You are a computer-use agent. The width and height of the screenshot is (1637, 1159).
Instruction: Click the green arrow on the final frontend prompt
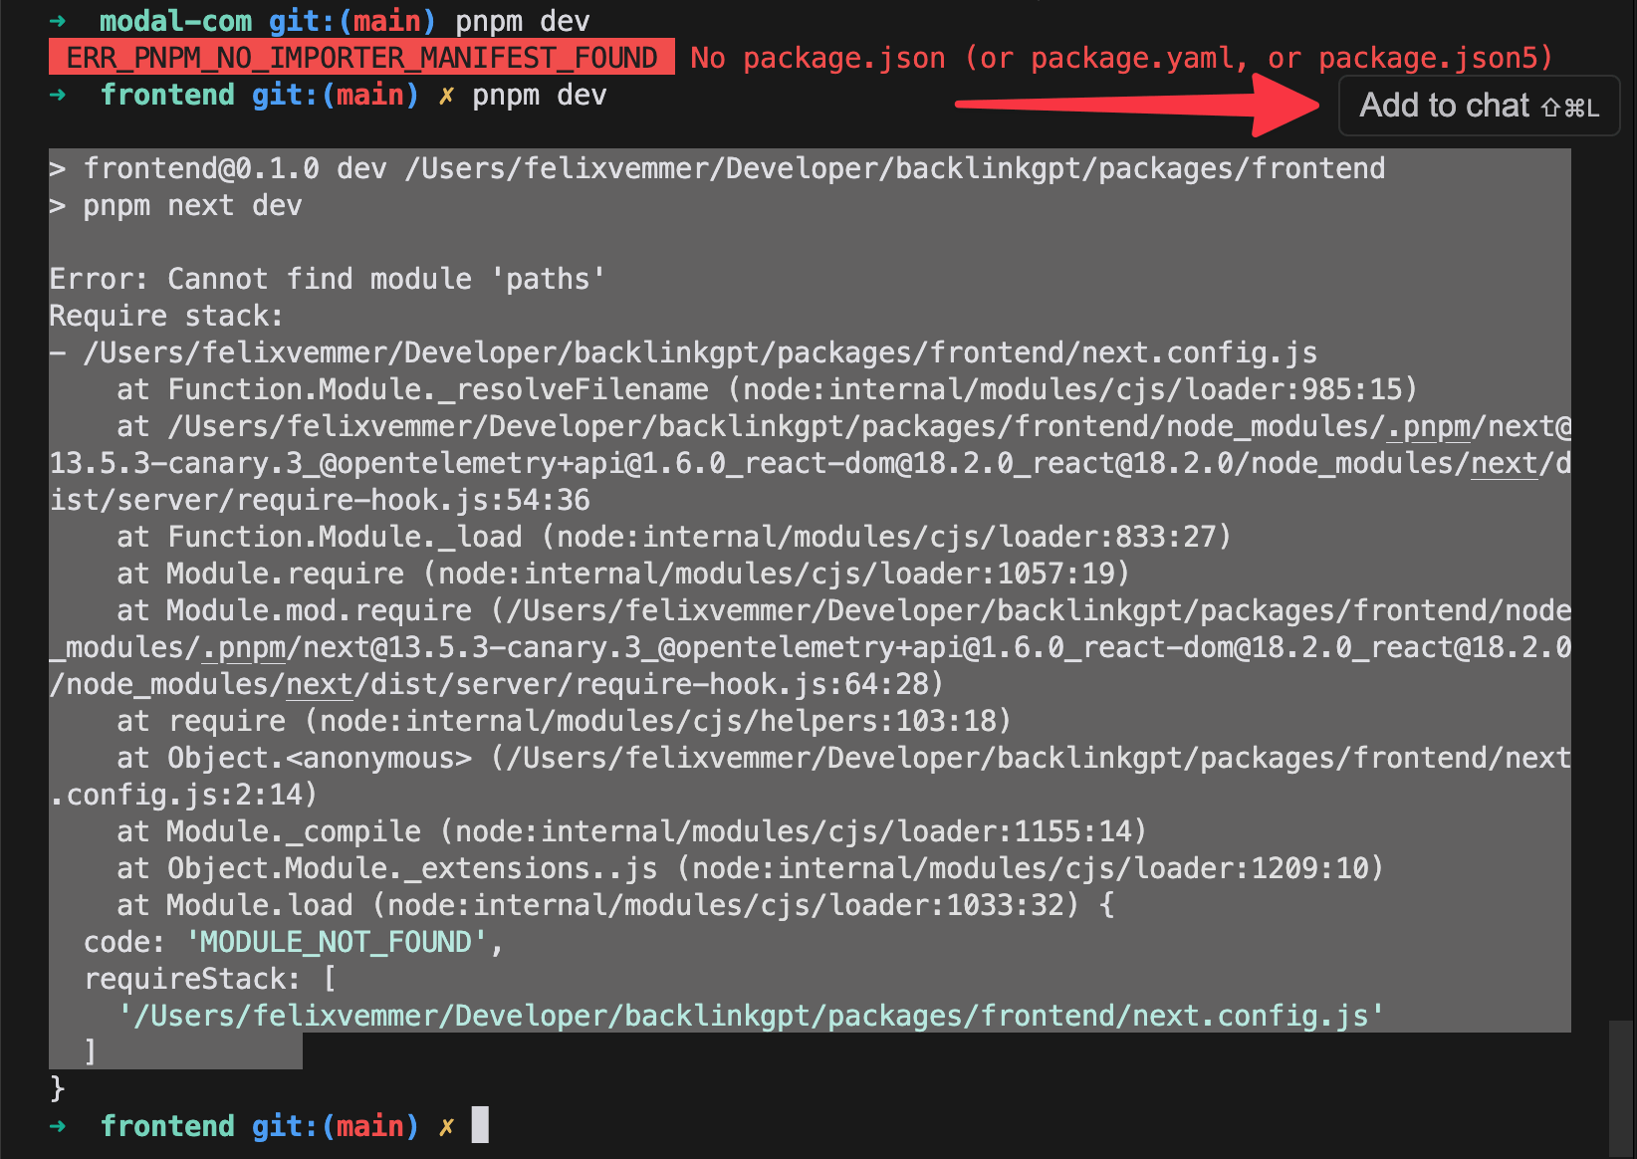click(x=58, y=1126)
